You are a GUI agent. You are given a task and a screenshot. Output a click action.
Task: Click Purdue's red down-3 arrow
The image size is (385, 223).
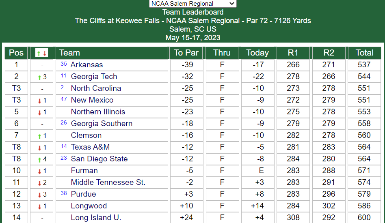click(x=39, y=195)
